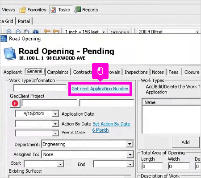201x178 pixels.
Task: Switch to the Inspections tab
Action: pyautogui.click(x=136, y=72)
